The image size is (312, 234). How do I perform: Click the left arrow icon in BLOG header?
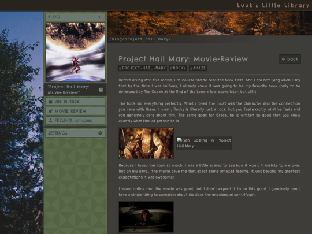100,17
